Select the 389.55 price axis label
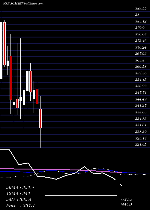 141,8
